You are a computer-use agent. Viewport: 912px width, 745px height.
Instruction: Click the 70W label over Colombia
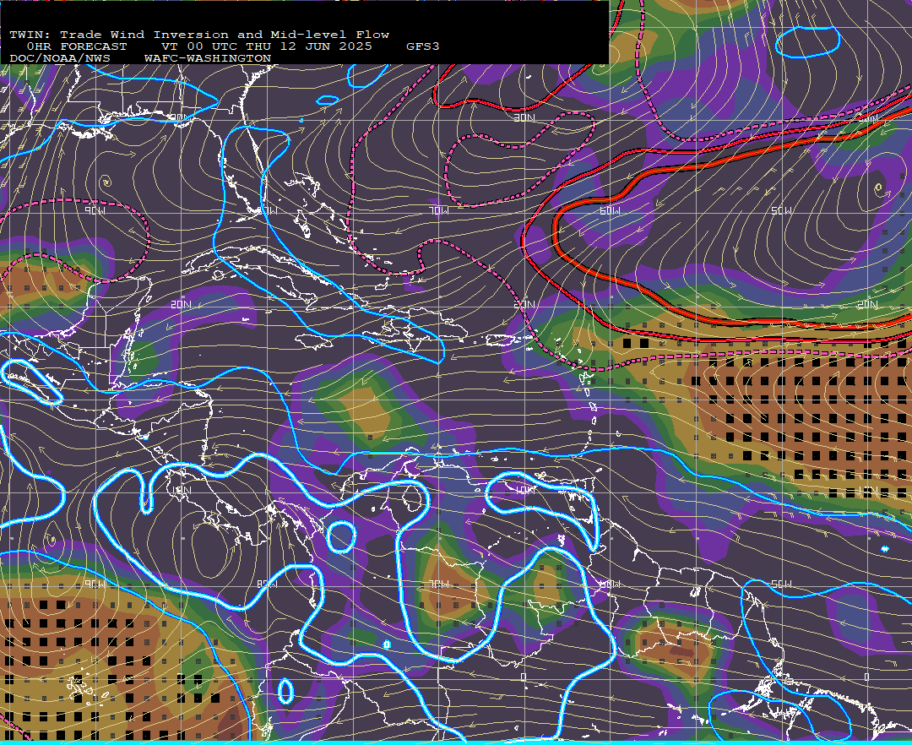[x=439, y=584]
